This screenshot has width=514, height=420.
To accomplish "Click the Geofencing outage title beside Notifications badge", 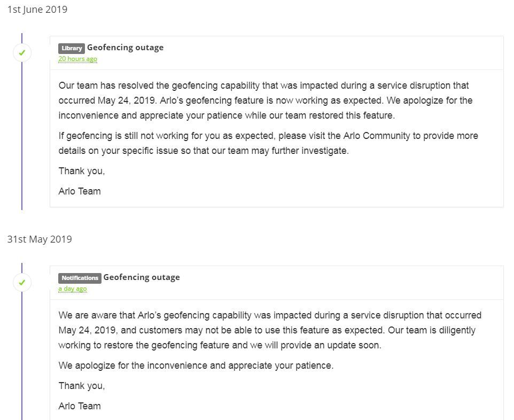I will point(142,277).
